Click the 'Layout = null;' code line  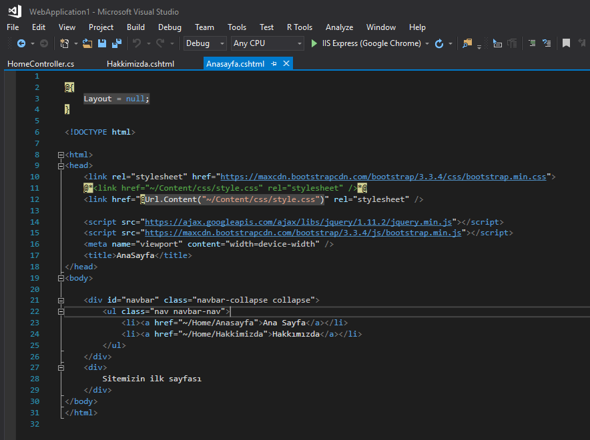[x=116, y=99]
